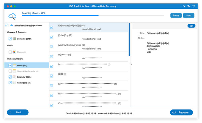Click the Recover button
Image resolution: width=202 pixels, height=123 pixels.
(x=181, y=112)
